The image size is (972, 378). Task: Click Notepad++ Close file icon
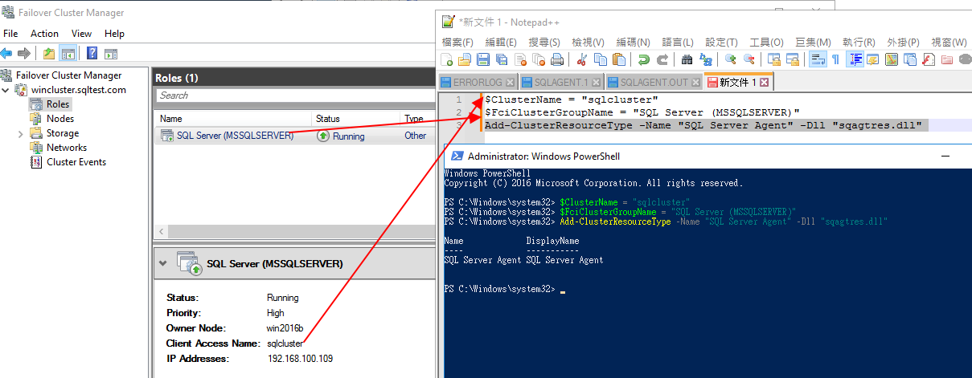521,59
